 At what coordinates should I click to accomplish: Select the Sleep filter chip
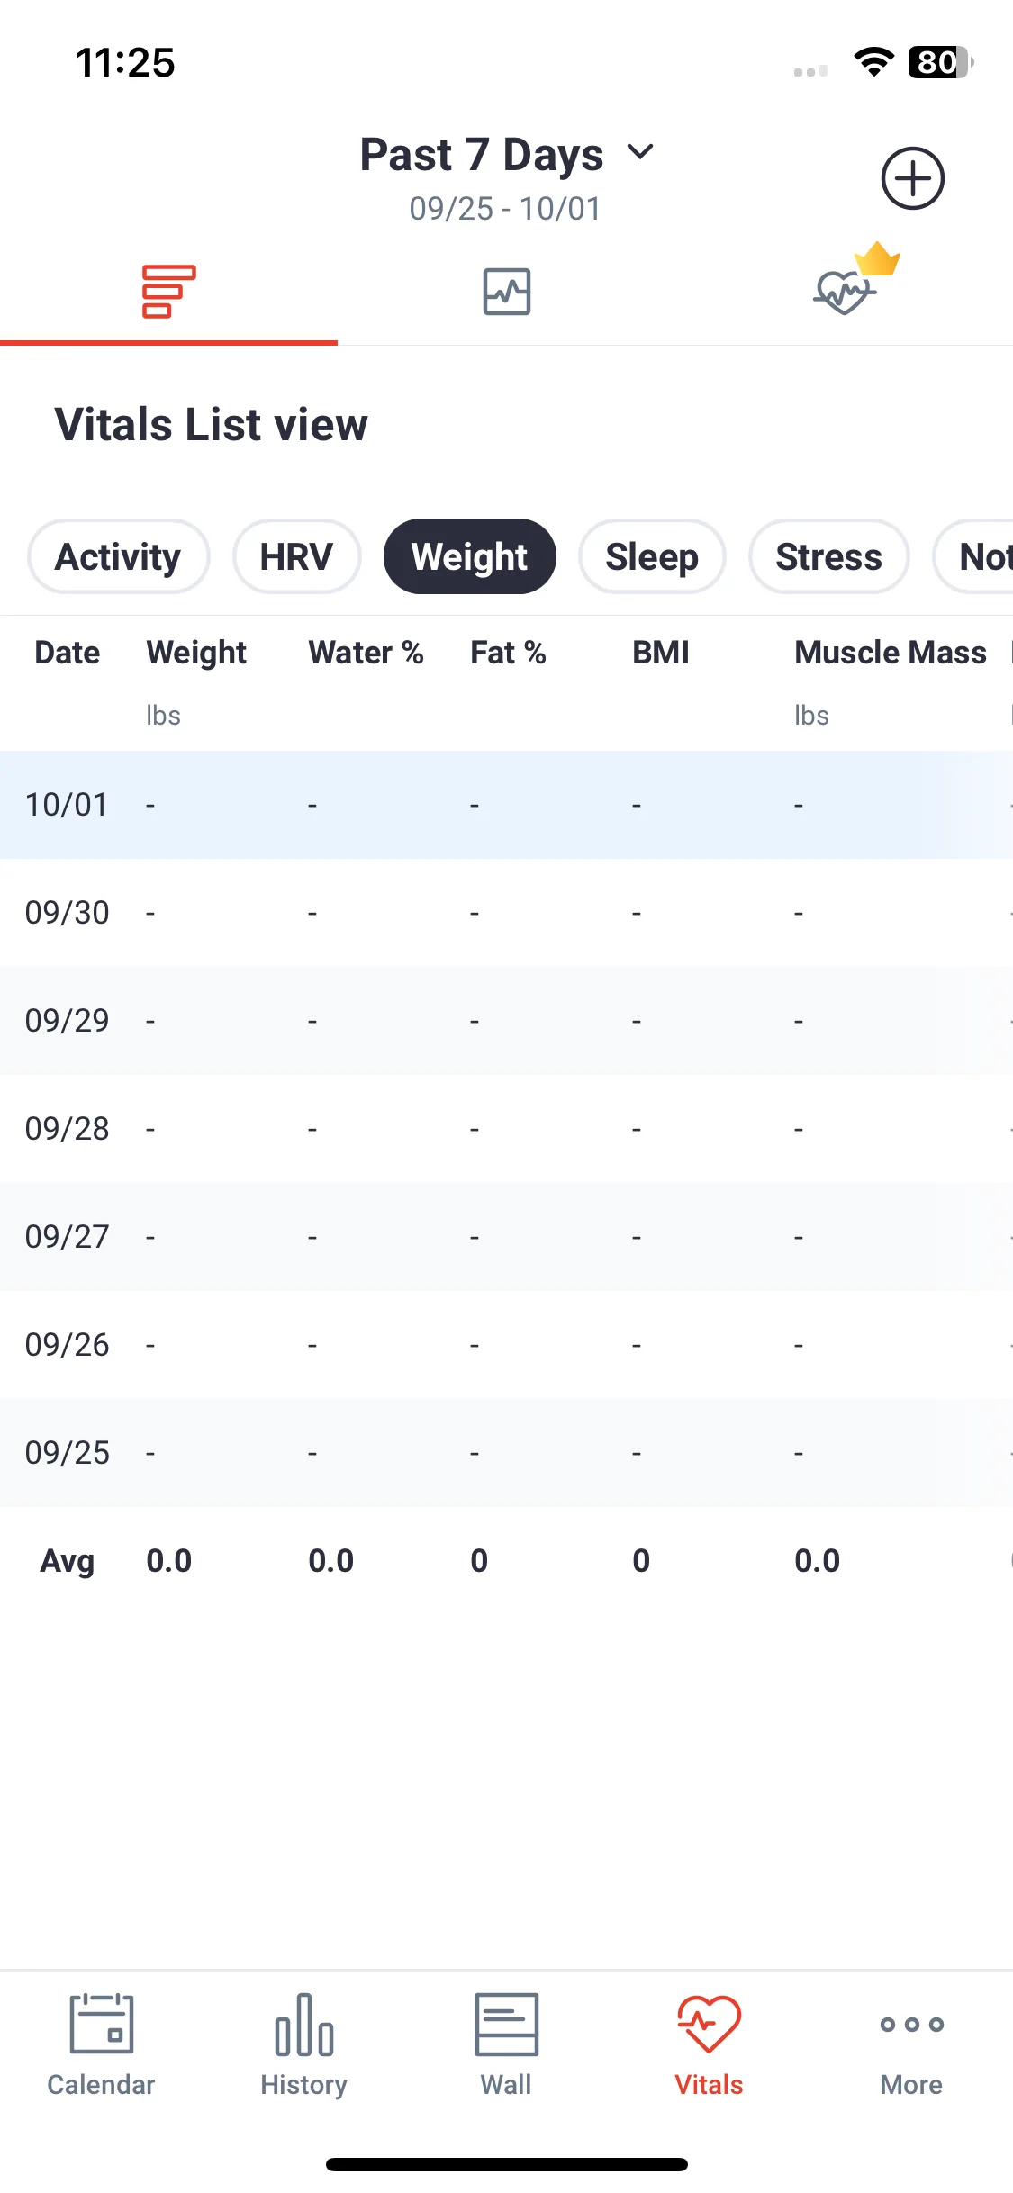pyautogui.click(x=652, y=556)
